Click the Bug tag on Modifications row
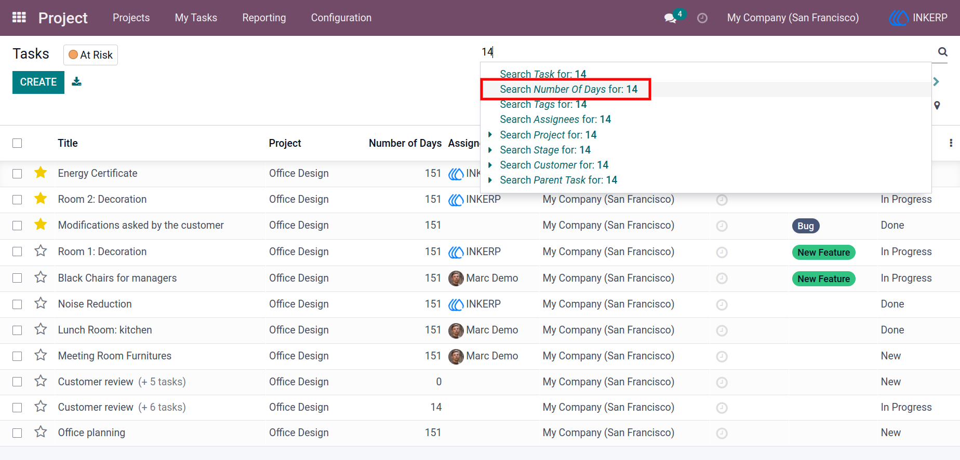960x460 pixels. (805, 226)
